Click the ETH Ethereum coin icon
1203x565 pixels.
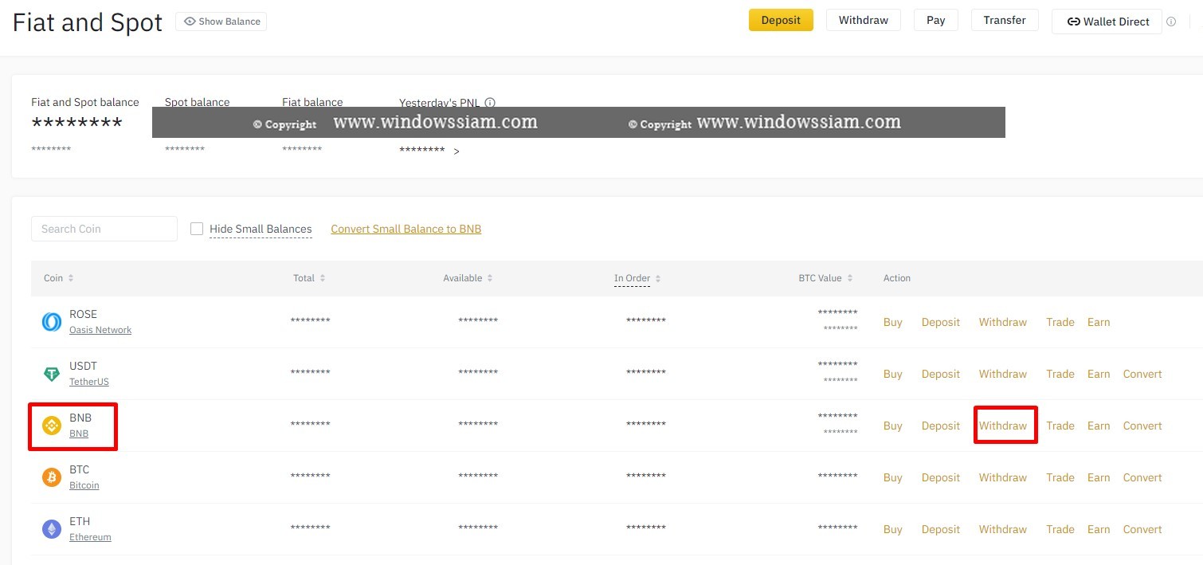pos(52,529)
